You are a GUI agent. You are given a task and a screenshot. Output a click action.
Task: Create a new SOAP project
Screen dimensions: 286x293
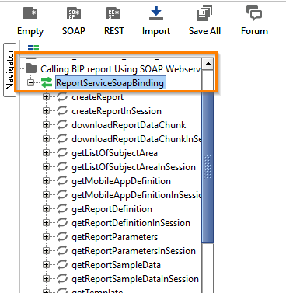(x=74, y=21)
